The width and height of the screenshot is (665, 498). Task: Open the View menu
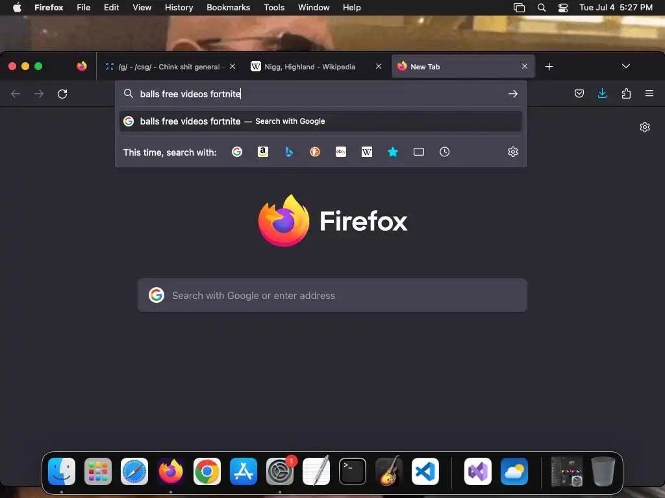(142, 8)
